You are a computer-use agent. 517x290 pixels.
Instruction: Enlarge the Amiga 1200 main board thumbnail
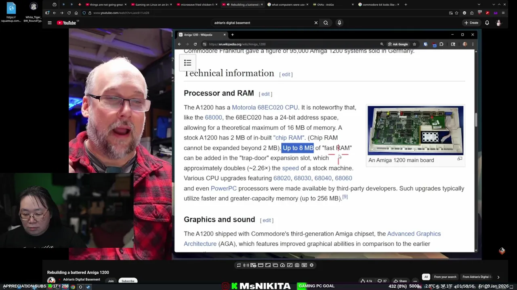(x=416, y=130)
